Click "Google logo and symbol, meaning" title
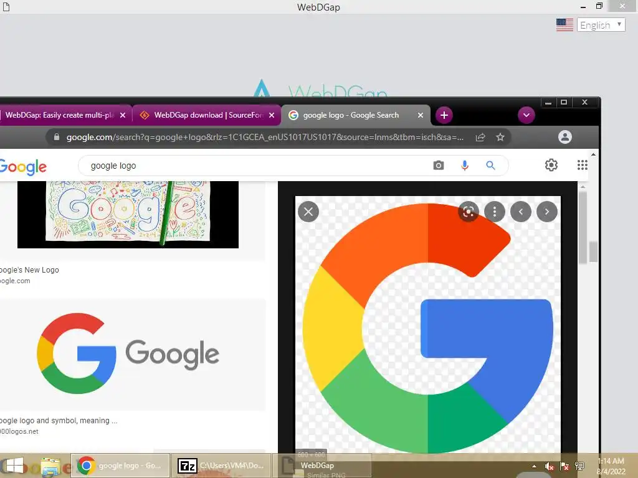Viewport: 638px width, 478px height. point(59,421)
